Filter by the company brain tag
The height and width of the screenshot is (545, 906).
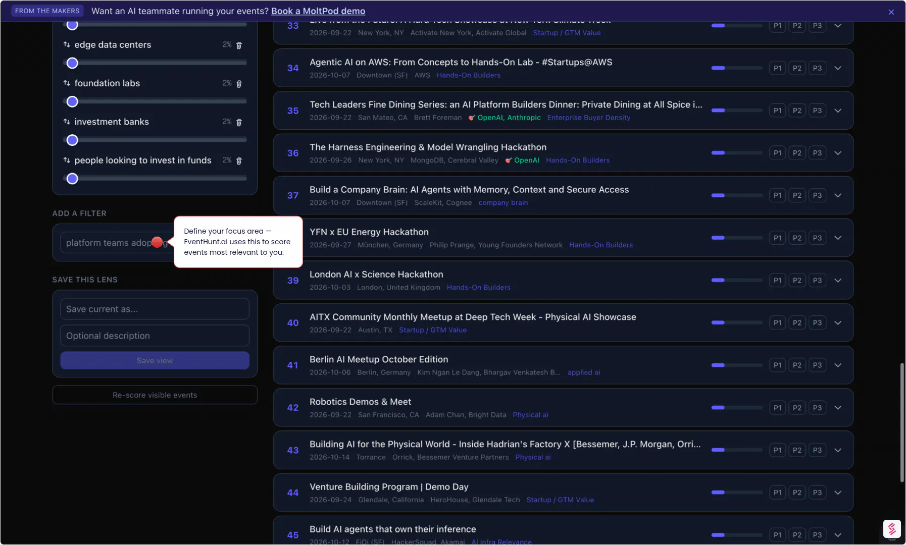[x=503, y=203]
